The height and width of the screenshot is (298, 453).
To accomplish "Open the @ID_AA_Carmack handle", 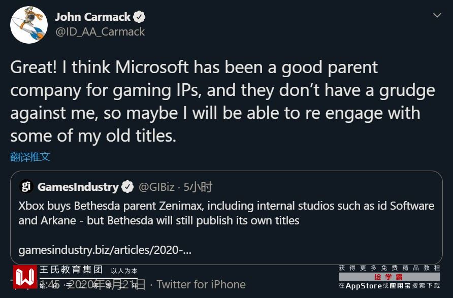I will click(100, 31).
